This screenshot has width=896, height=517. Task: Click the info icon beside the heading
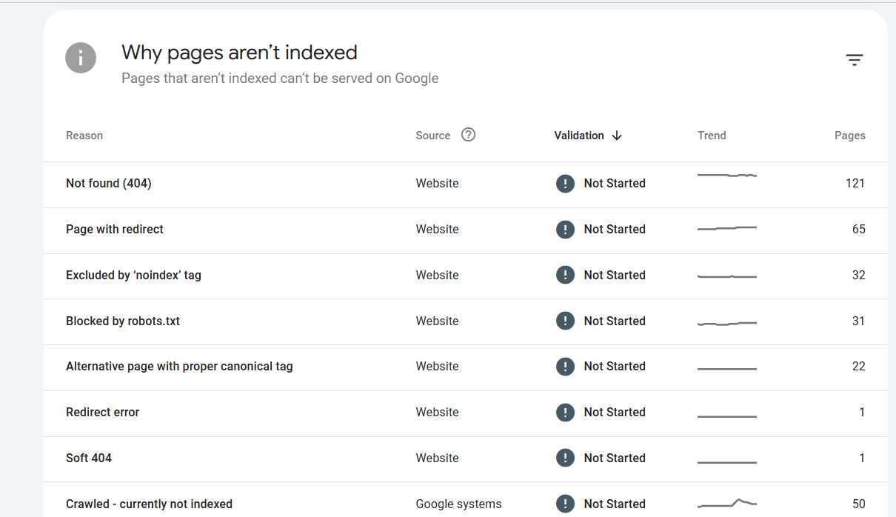click(x=81, y=58)
